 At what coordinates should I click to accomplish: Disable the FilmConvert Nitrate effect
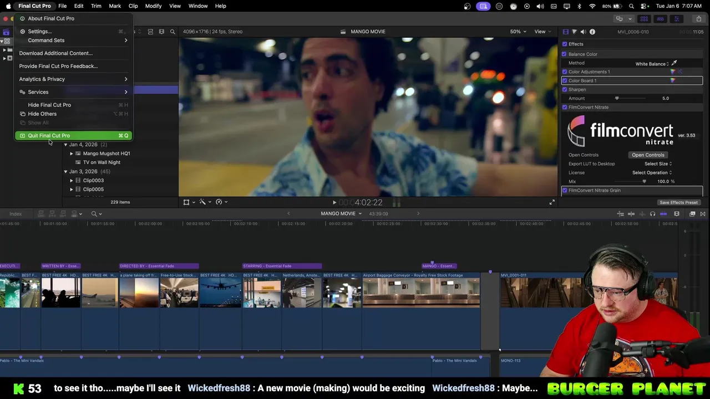pos(565,108)
